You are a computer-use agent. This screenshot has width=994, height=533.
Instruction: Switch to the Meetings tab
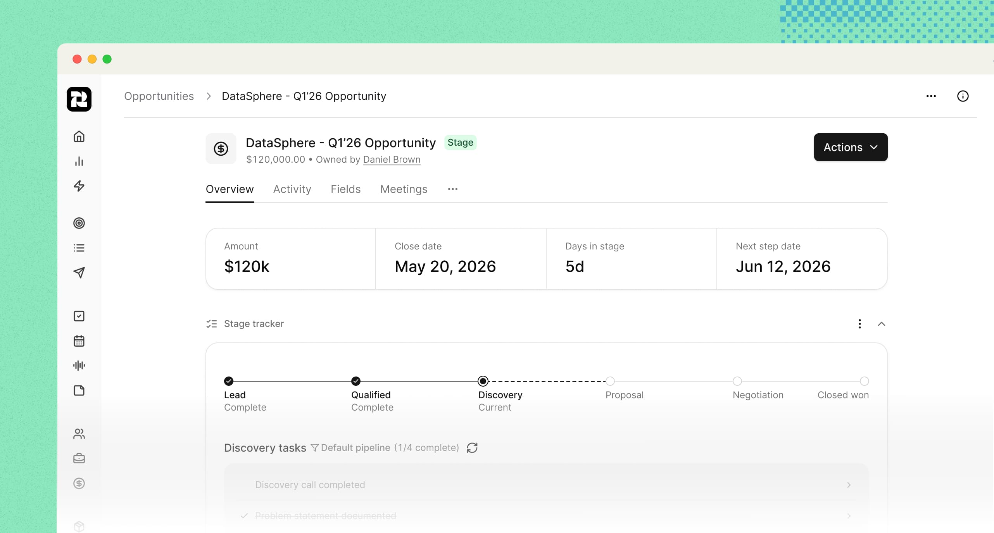click(404, 189)
